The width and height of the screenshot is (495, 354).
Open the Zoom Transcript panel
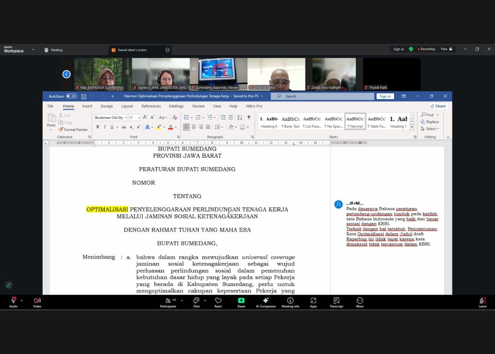click(336, 301)
